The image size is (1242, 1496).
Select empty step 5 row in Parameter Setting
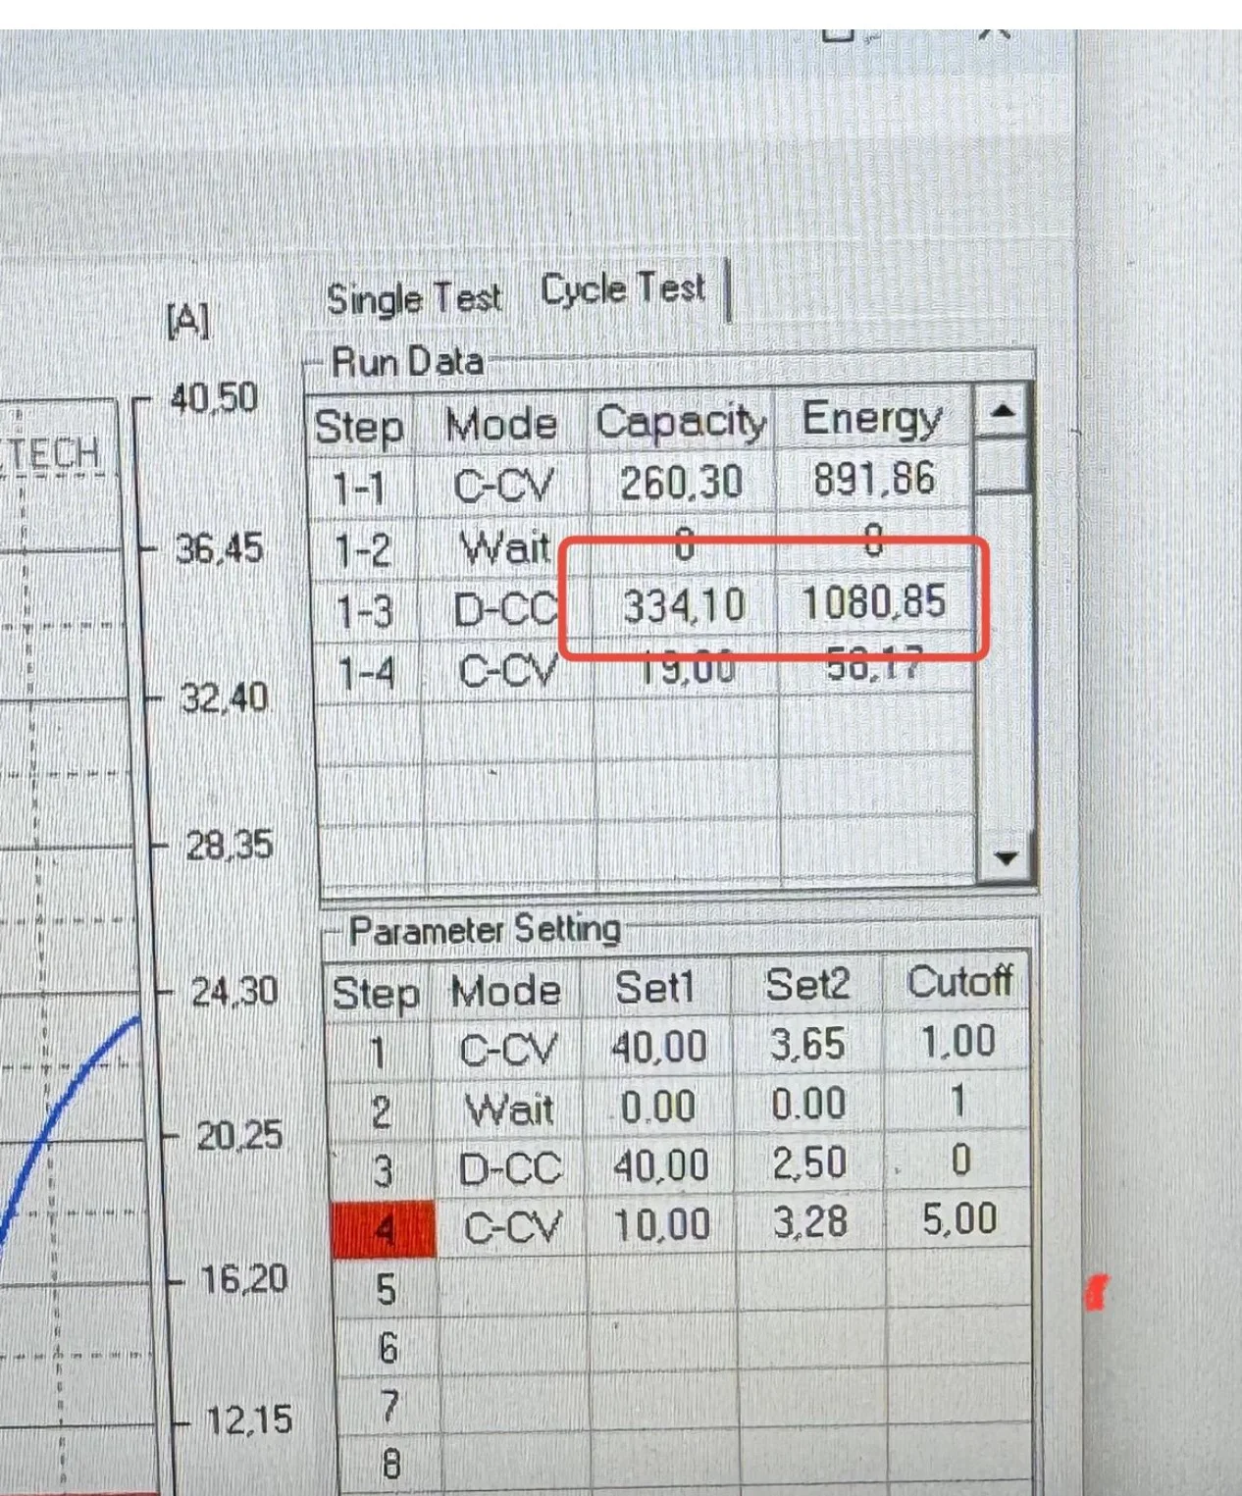pos(387,1289)
